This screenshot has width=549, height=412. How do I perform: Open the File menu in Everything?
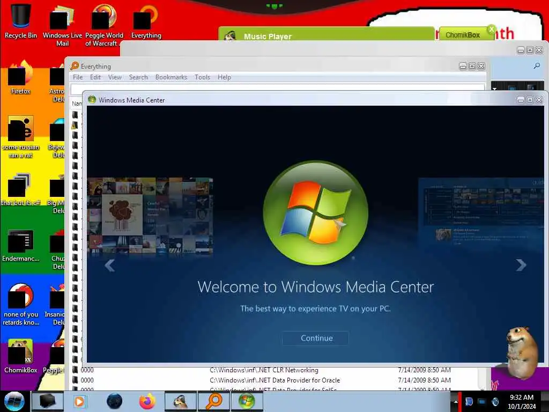(78, 77)
